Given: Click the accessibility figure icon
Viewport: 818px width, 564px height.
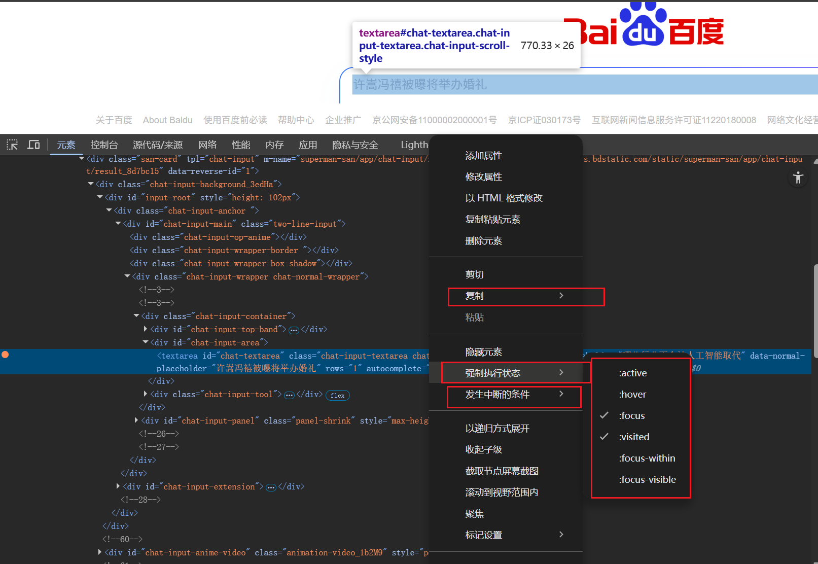Looking at the screenshot, I should [x=798, y=178].
